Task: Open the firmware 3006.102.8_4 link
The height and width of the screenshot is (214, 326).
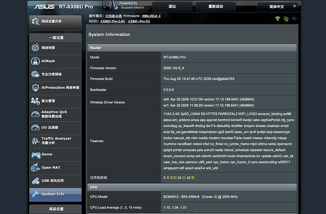Action: pos(151,16)
